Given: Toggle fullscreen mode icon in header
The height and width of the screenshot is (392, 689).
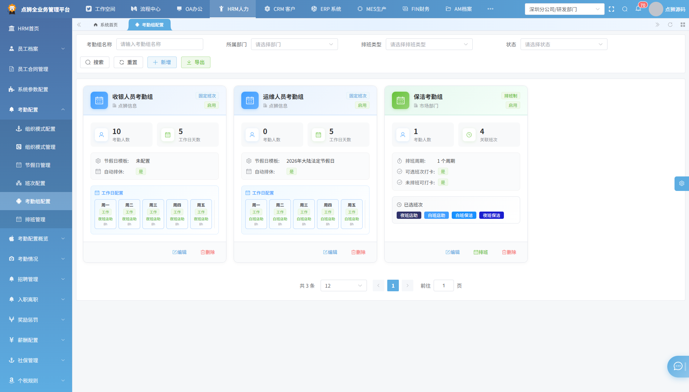Looking at the screenshot, I should [x=611, y=9].
